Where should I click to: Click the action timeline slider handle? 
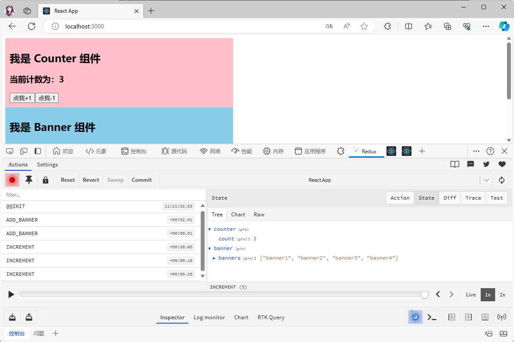point(424,295)
